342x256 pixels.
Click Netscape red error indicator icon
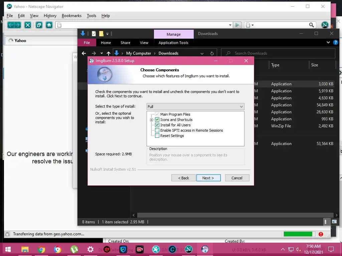321,234
